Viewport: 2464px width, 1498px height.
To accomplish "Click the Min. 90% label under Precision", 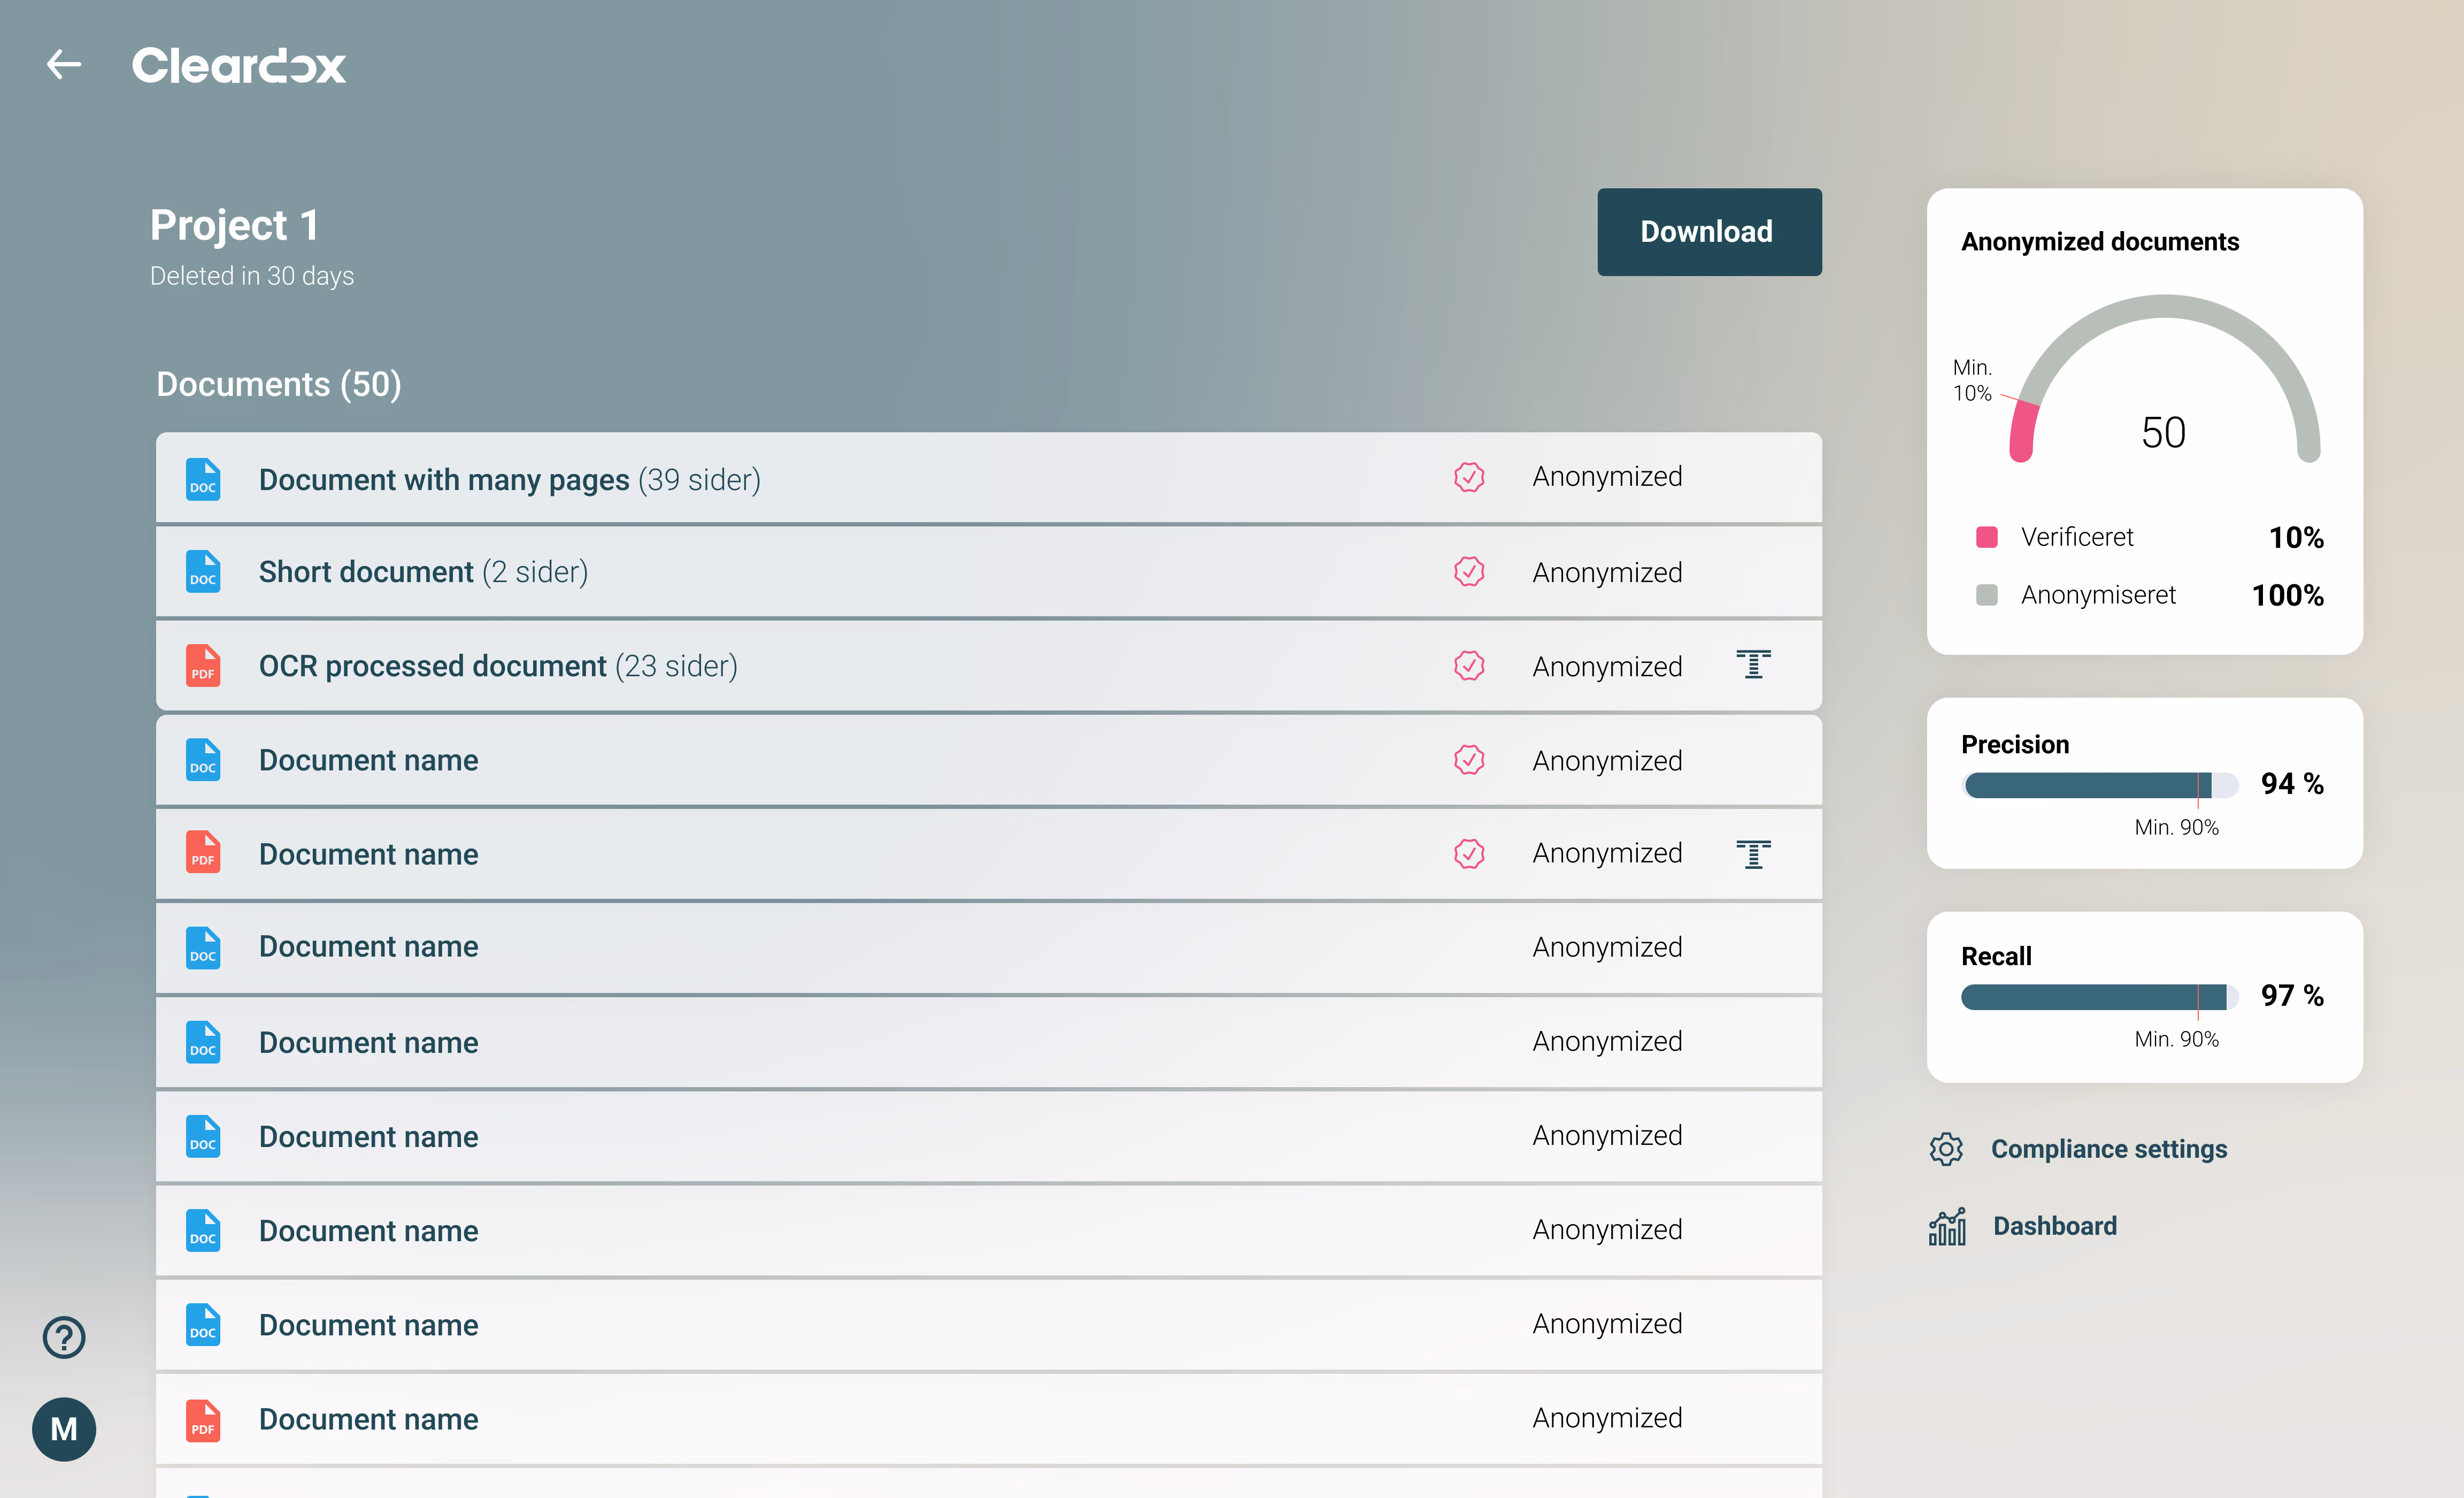I will [2176, 828].
